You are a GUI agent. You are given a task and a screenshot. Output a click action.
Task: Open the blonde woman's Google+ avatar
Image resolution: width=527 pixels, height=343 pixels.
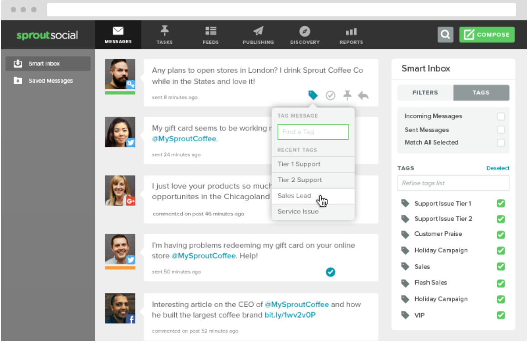coord(120,190)
